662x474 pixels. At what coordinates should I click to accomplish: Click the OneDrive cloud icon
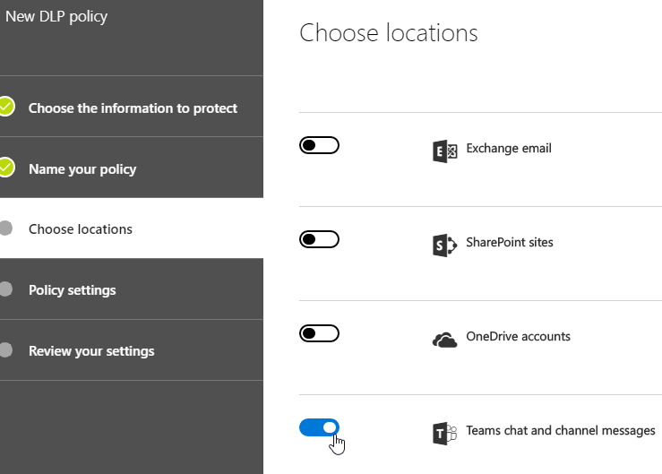coord(444,339)
